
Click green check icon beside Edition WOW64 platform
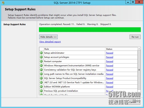[41, 86]
